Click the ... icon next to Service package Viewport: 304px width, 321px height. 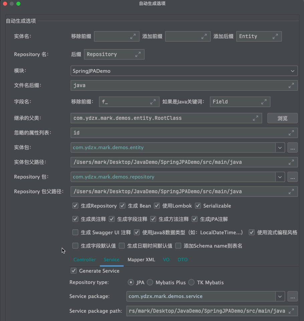tap(292, 296)
